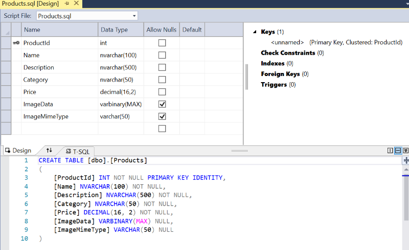Toggle Allow Nulls in the empty row

pyautogui.click(x=162, y=129)
